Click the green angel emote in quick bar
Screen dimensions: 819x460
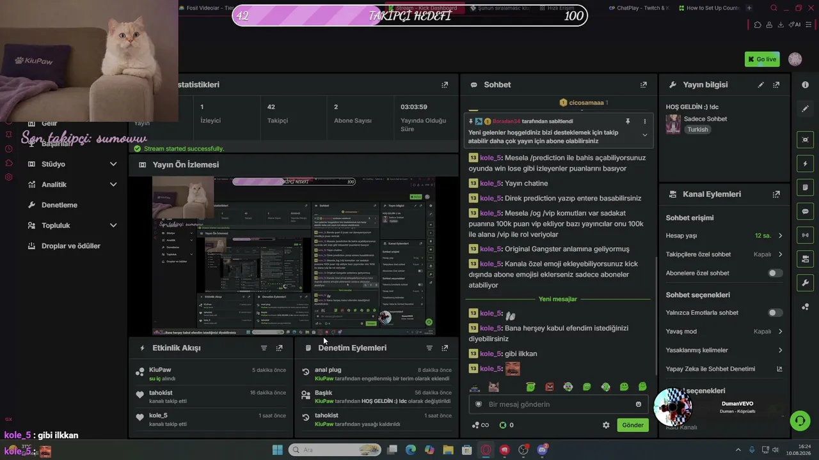coord(530,387)
